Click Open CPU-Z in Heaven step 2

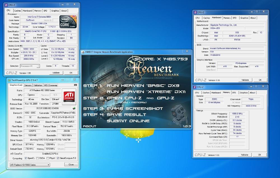(x=124, y=98)
